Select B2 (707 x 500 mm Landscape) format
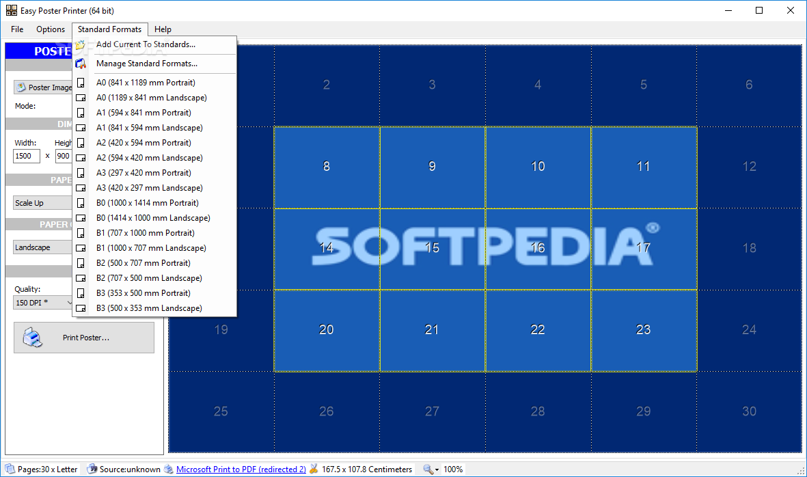Image resolution: width=807 pixels, height=477 pixels. 154,278
